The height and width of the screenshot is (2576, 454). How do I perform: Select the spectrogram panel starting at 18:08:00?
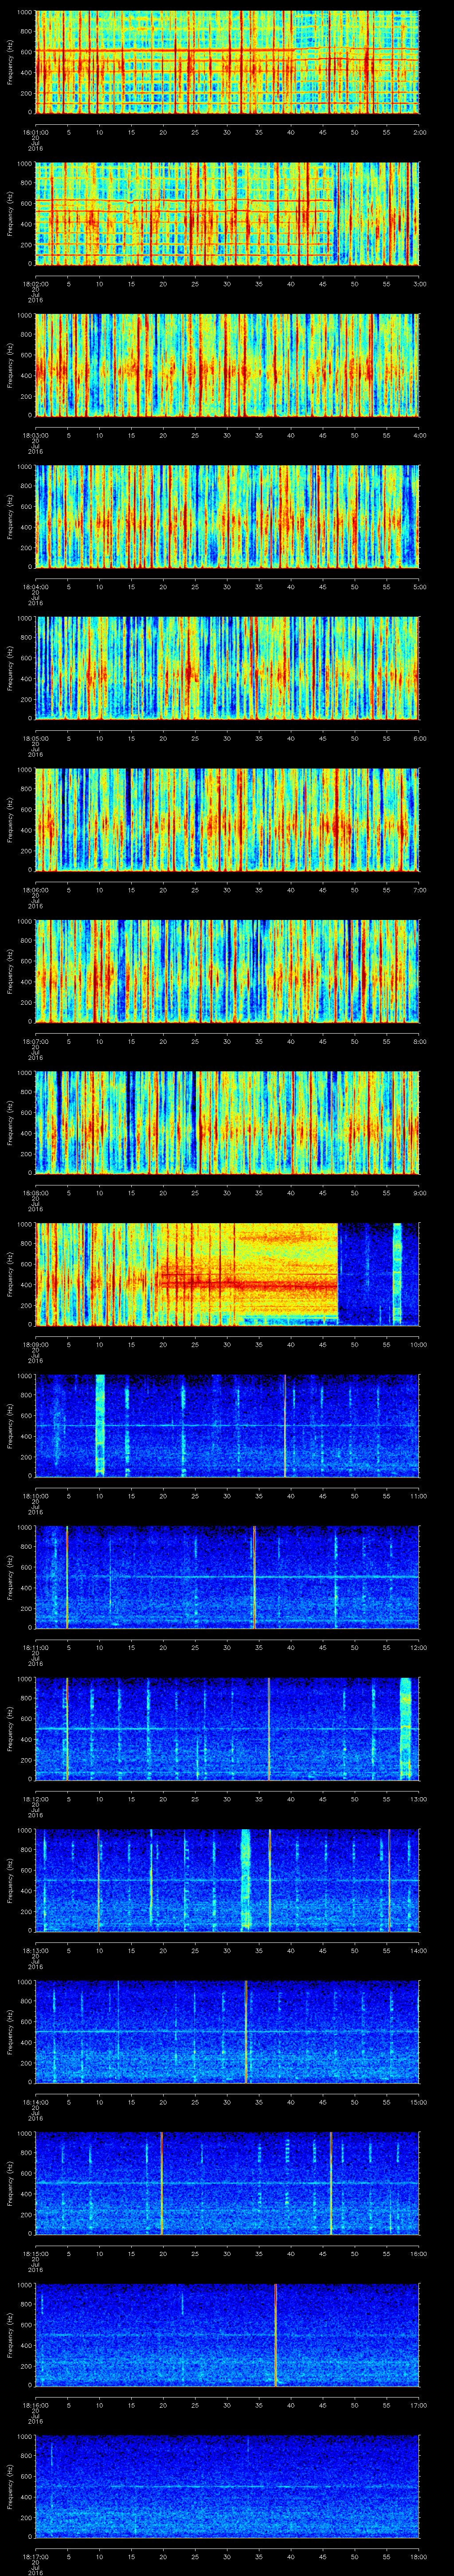click(227, 1123)
